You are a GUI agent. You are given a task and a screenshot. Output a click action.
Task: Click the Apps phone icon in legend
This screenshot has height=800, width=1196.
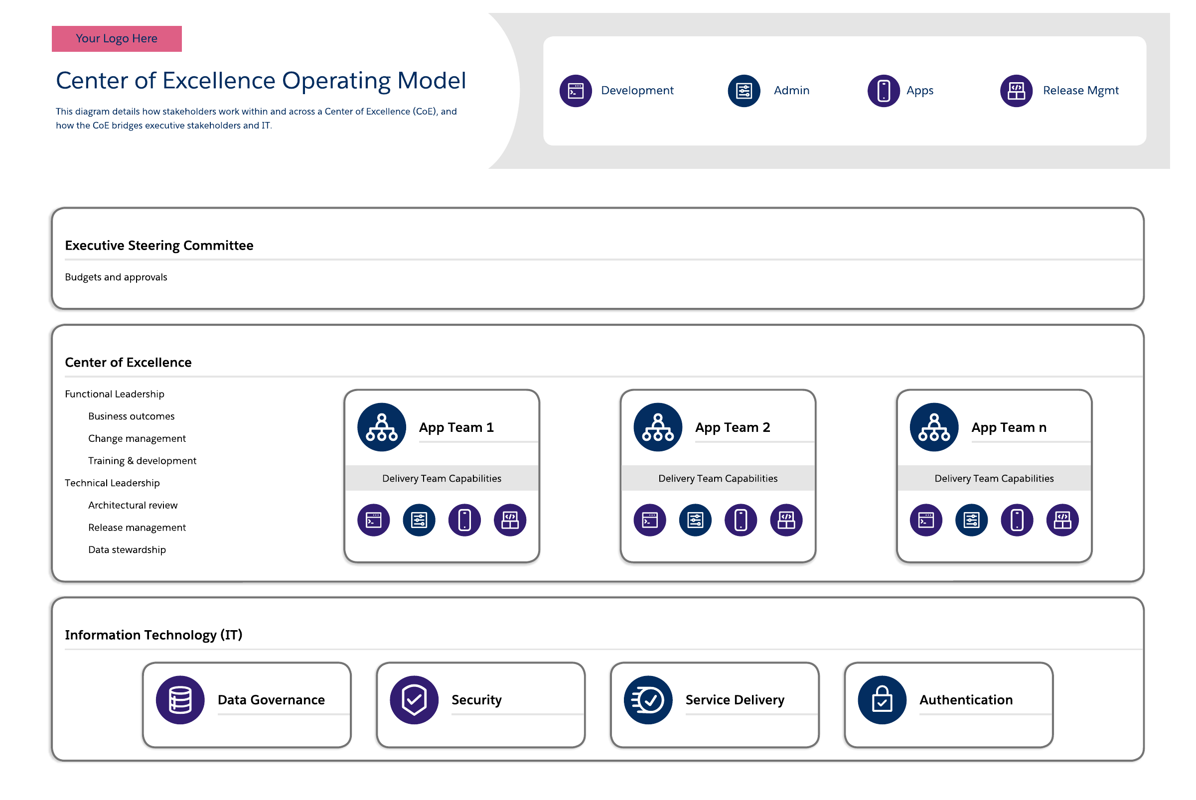click(884, 91)
